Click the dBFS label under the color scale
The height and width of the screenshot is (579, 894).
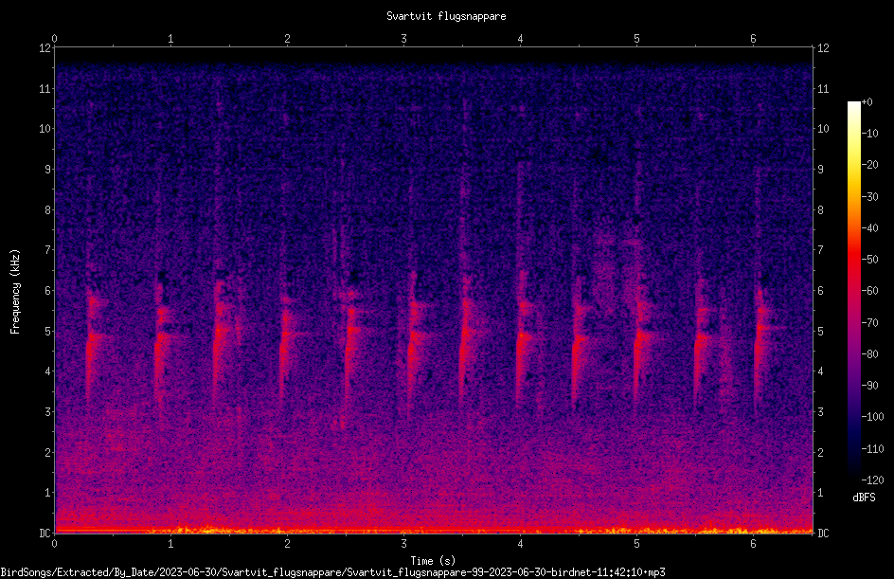pyautogui.click(x=864, y=498)
